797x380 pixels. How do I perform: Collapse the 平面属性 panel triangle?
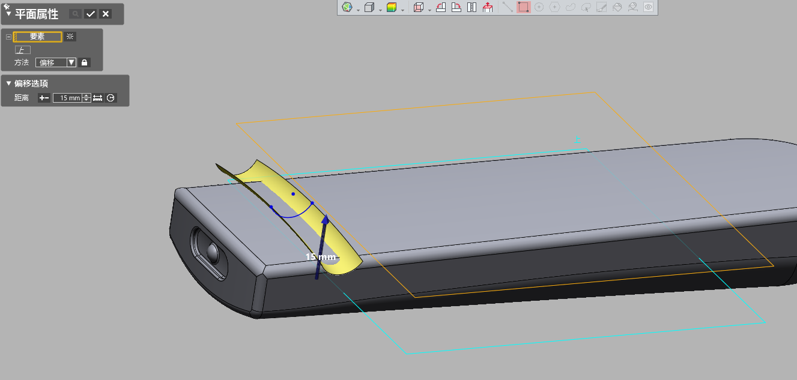[9, 14]
